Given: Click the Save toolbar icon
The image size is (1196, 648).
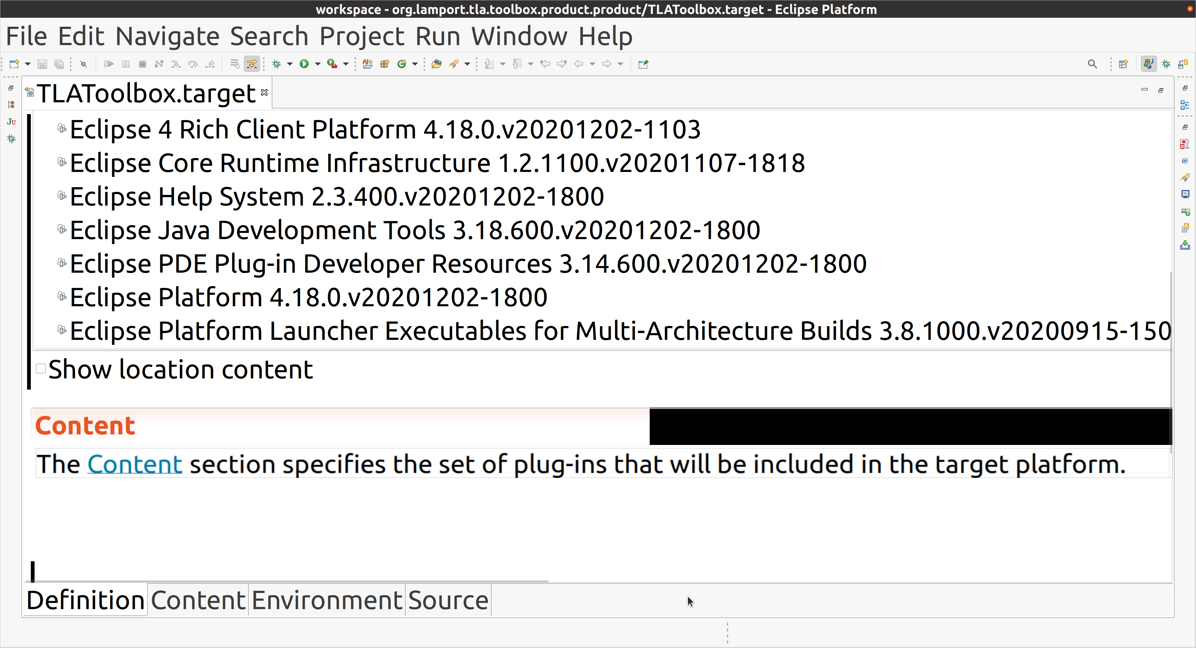Looking at the screenshot, I should [x=42, y=64].
